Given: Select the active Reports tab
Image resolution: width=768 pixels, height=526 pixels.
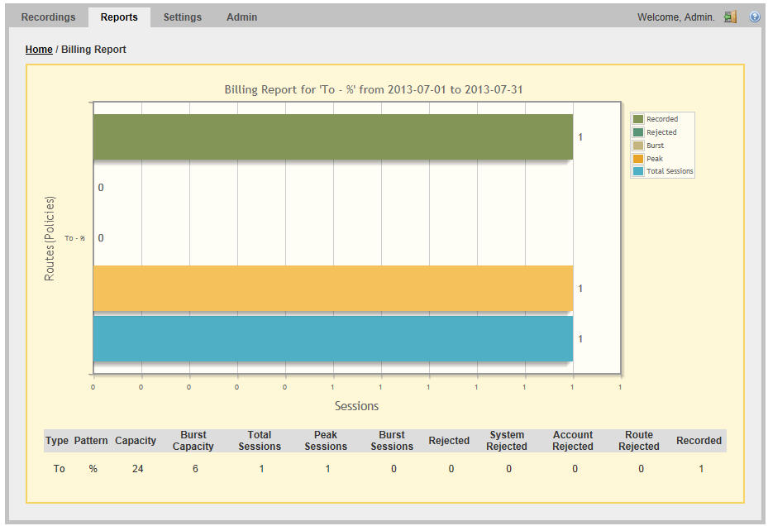Looking at the screenshot, I should [119, 17].
